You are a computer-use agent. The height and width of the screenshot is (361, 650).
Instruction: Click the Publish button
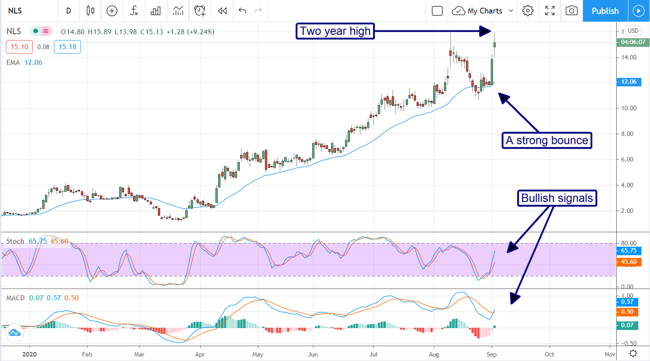point(605,11)
